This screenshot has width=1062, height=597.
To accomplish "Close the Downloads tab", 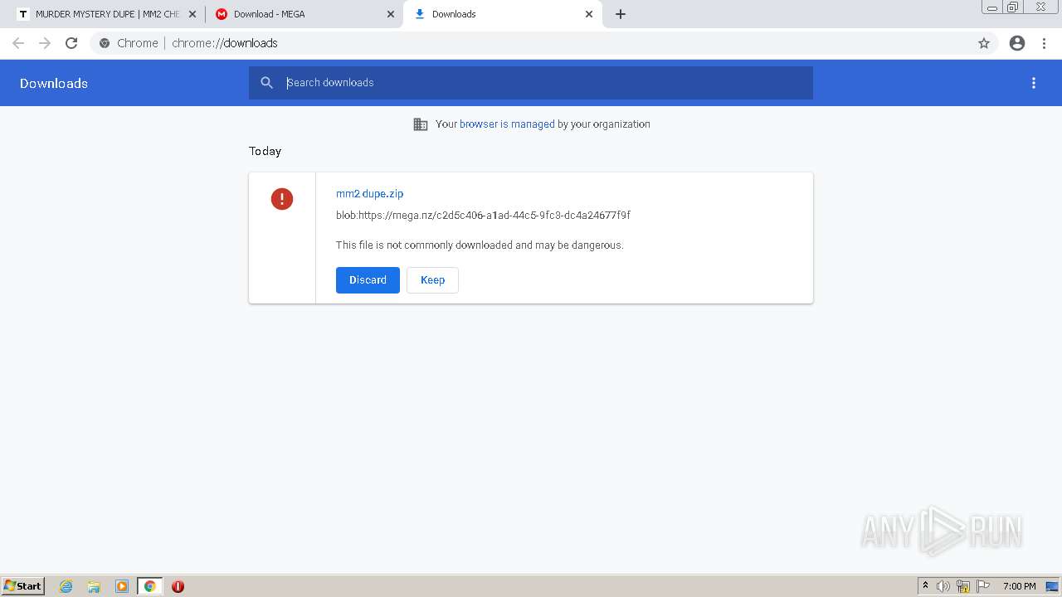I will (x=589, y=14).
